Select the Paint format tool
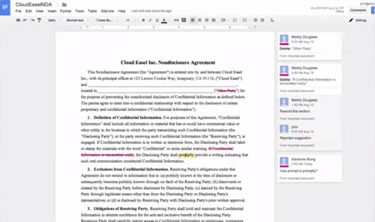Image resolution: width=375 pixels, height=222 pixels. coord(38,20)
